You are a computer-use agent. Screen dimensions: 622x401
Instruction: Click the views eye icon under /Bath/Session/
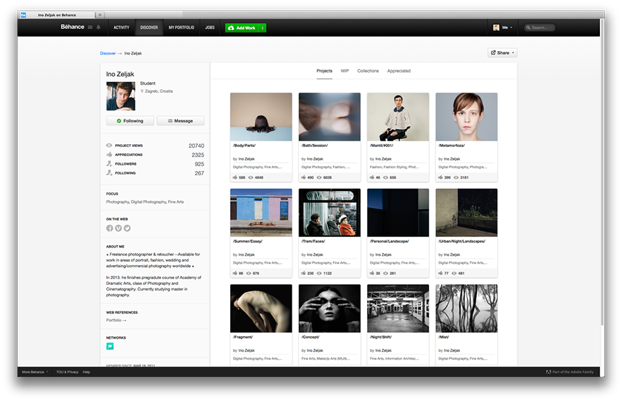coord(319,177)
